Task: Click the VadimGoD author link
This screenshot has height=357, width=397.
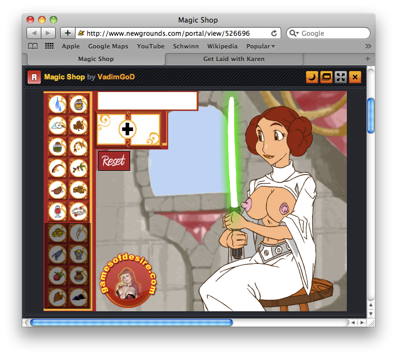Action: (116, 77)
